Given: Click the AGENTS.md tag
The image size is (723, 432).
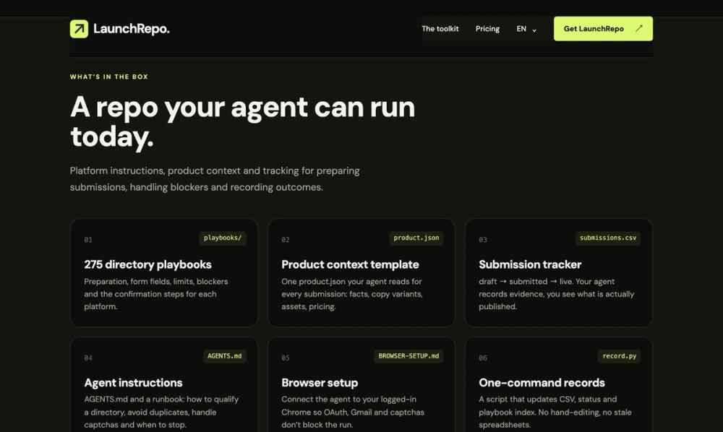Looking at the screenshot, I should point(225,356).
